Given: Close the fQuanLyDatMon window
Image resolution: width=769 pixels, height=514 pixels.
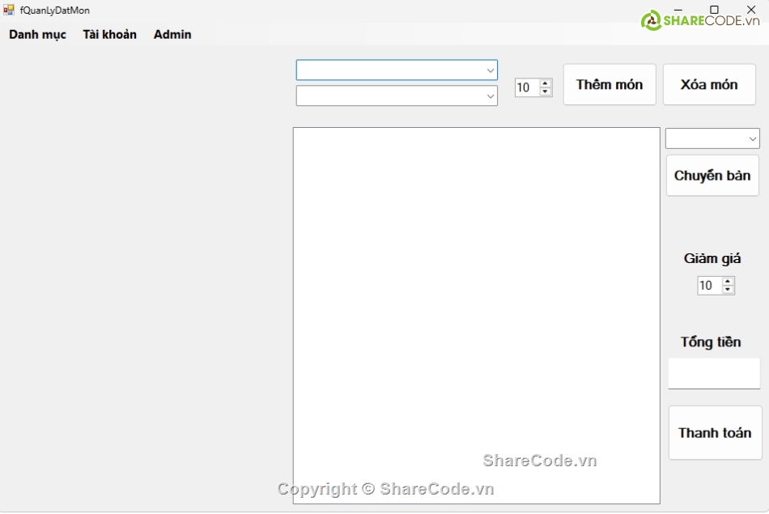Looking at the screenshot, I should tap(750, 9).
